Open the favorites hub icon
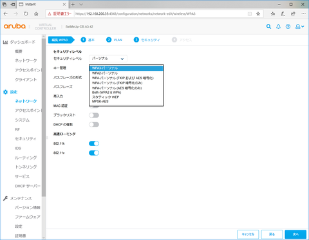Screen dimensions: 309x240 pos(273,14)
